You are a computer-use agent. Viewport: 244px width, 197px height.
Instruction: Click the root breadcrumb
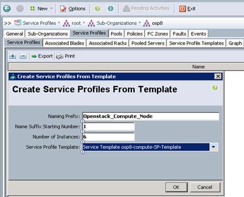click(x=76, y=23)
